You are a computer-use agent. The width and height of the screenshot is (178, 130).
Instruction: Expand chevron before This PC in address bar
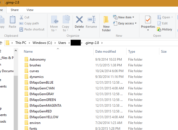[12, 43]
